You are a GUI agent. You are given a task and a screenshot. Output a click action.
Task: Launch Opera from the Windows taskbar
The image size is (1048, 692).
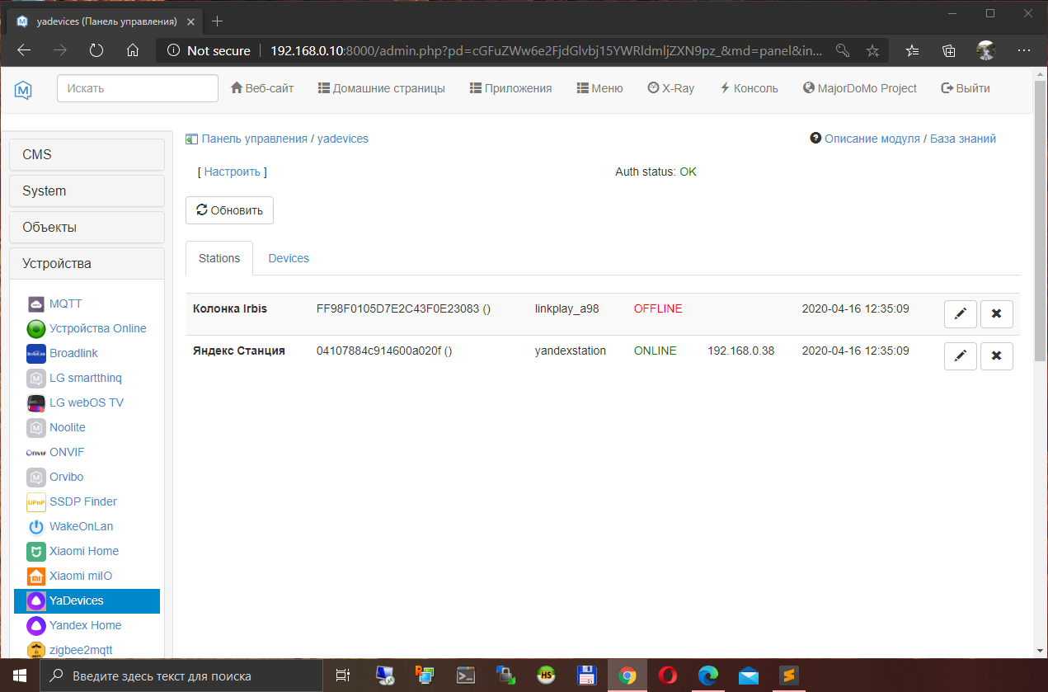point(668,676)
